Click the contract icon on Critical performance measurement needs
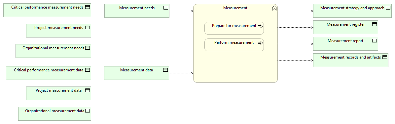 (x=88, y=7)
